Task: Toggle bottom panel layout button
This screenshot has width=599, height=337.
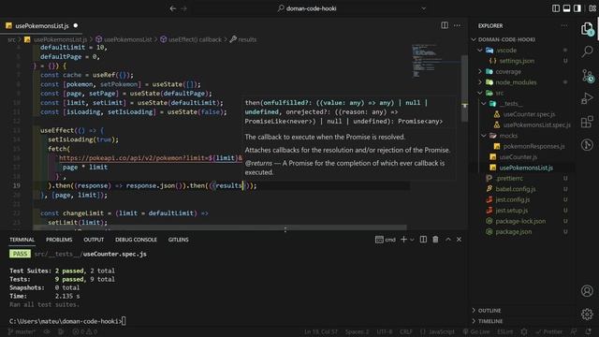Action: click(566, 8)
